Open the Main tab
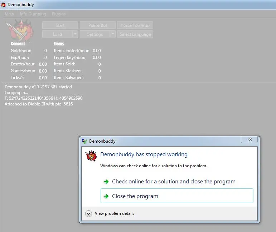This screenshot has height=232, width=276. pyautogui.click(x=9, y=14)
